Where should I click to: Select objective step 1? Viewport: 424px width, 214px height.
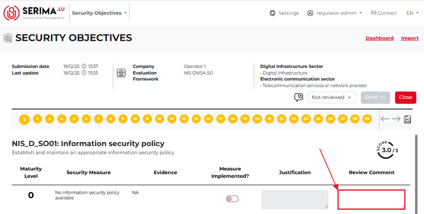pos(24,119)
